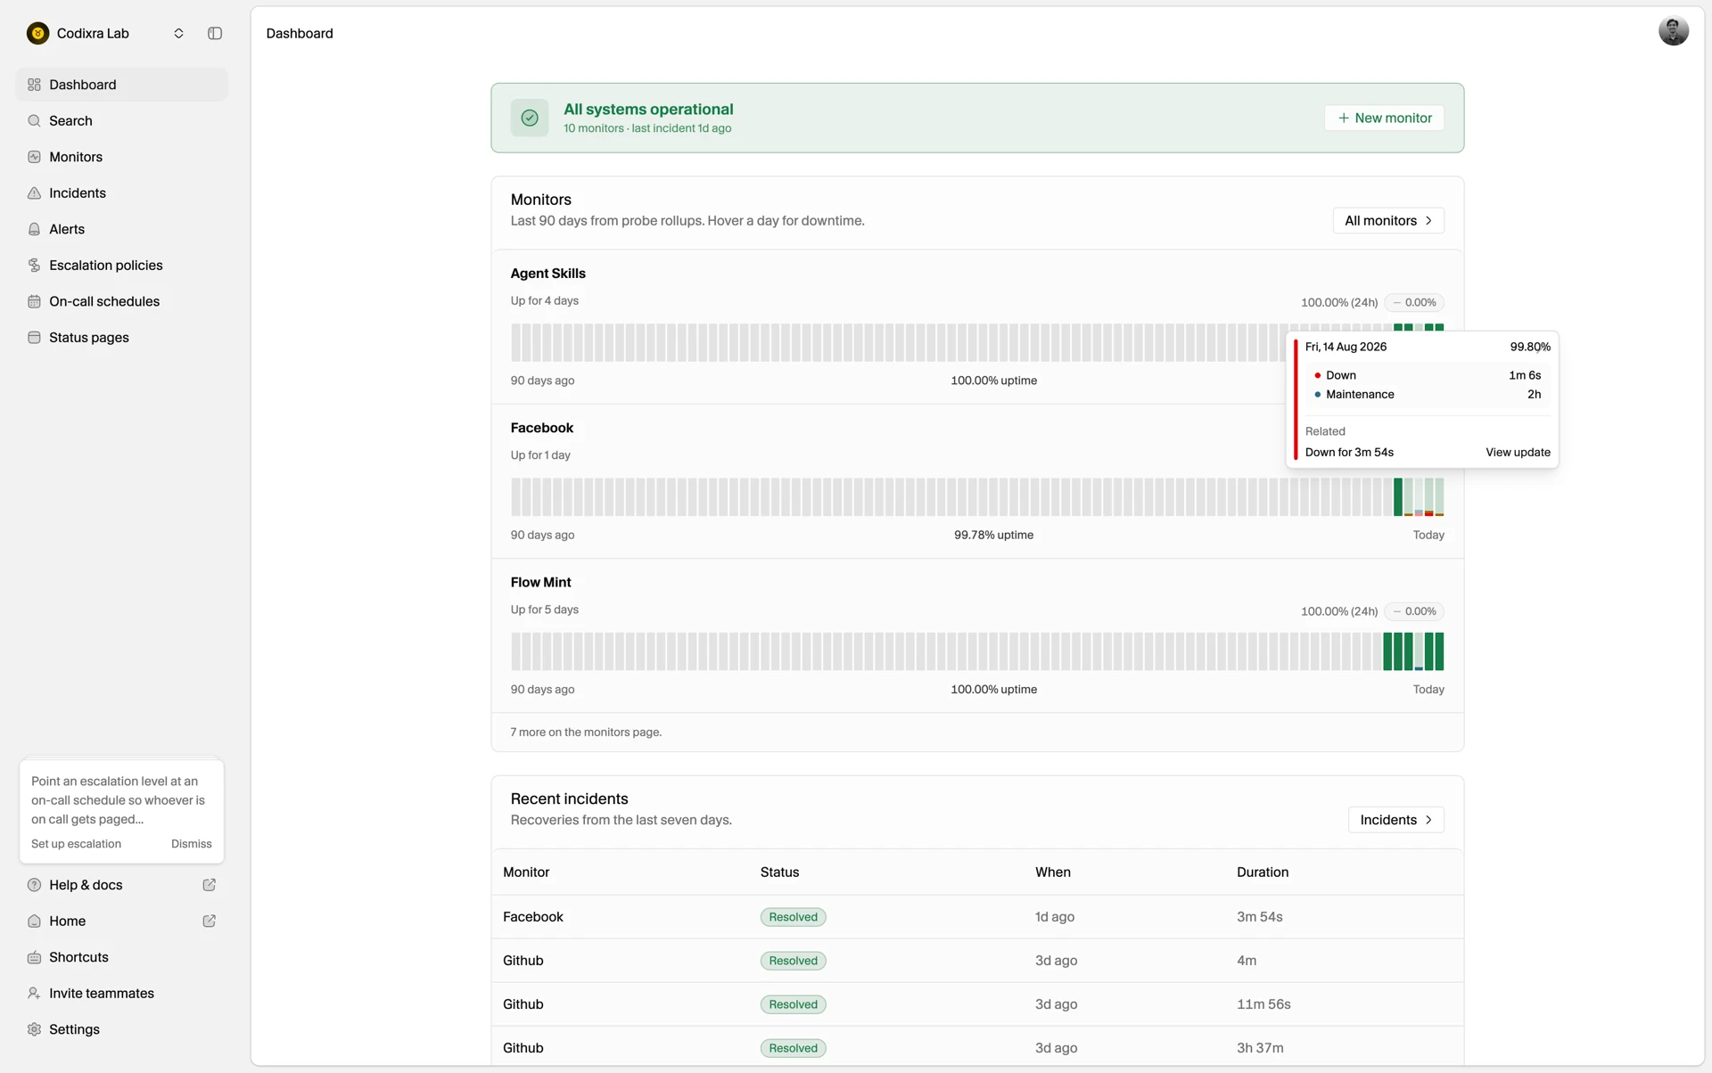Open the Alerts menu item
1712x1073 pixels.
pyautogui.click(x=121, y=229)
